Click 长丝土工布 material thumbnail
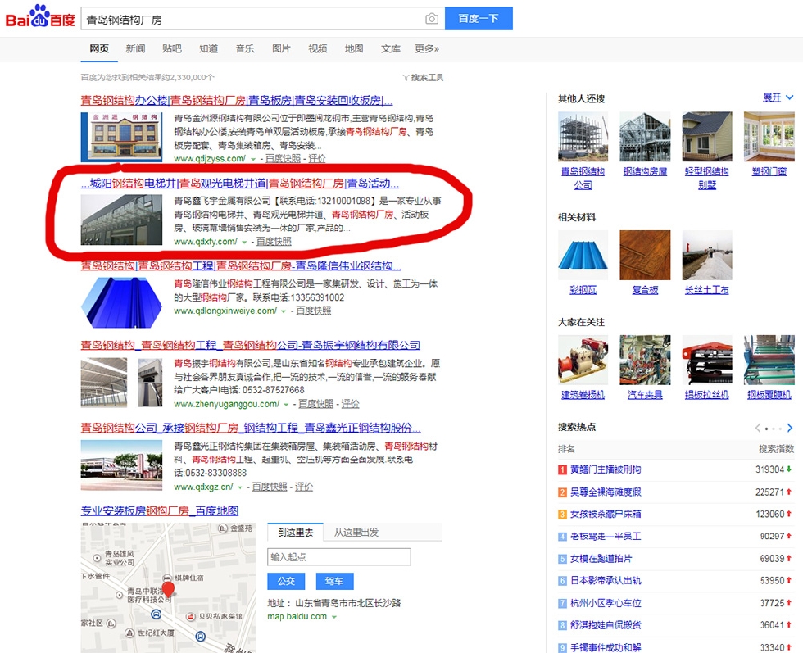Viewport: 803px width, 653px height. coord(706,255)
